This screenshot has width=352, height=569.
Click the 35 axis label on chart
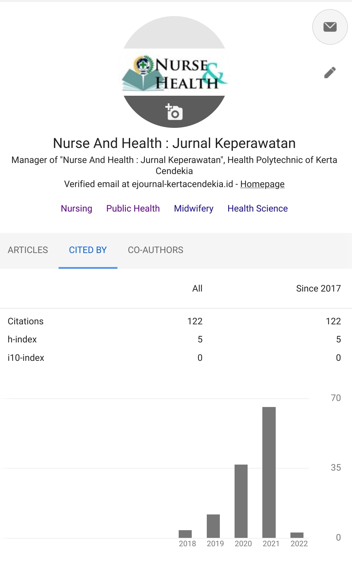336,468
